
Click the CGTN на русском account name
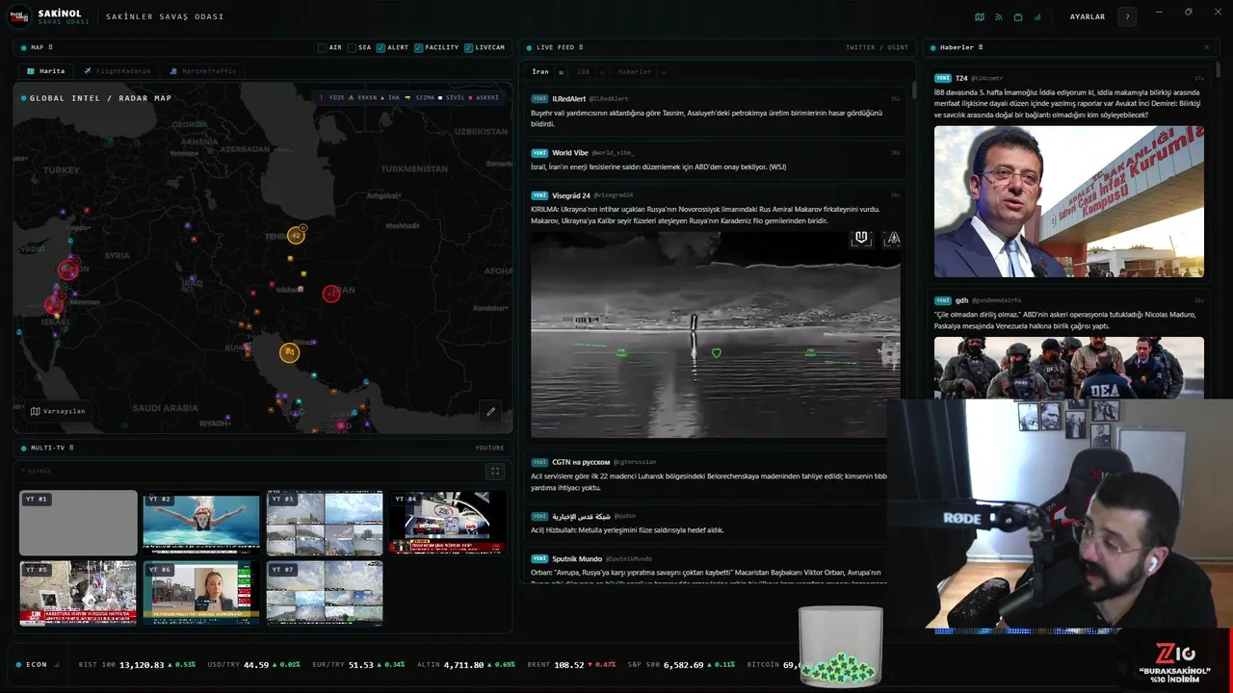[x=581, y=462]
